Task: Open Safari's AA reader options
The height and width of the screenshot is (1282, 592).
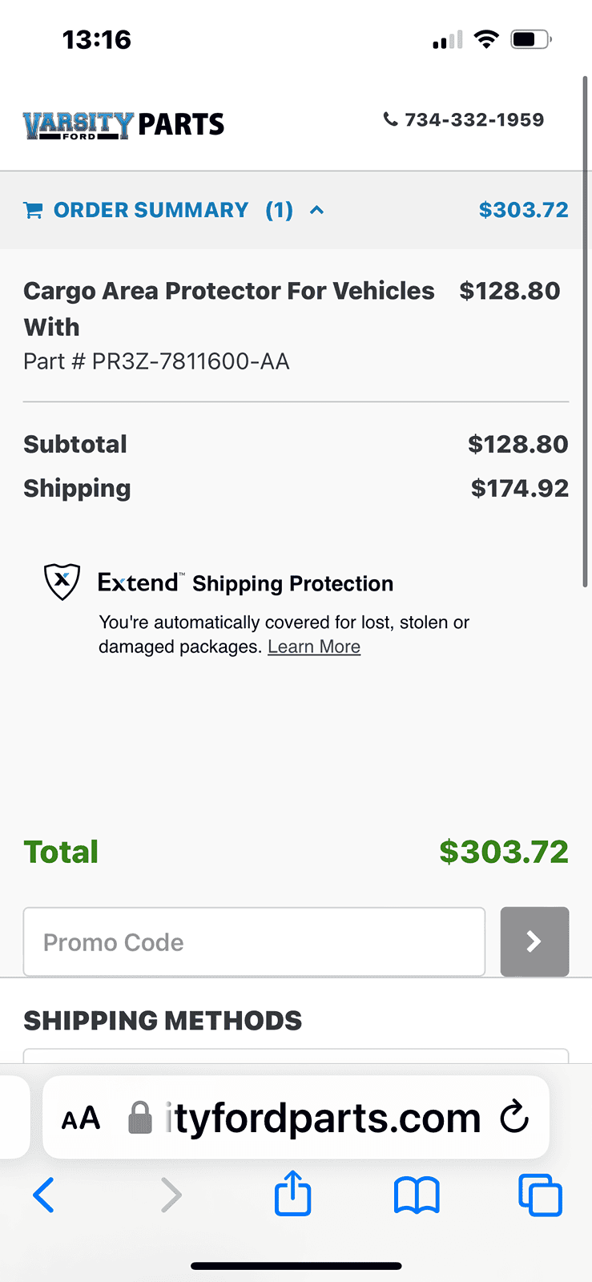Action: tap(81, 1118)
